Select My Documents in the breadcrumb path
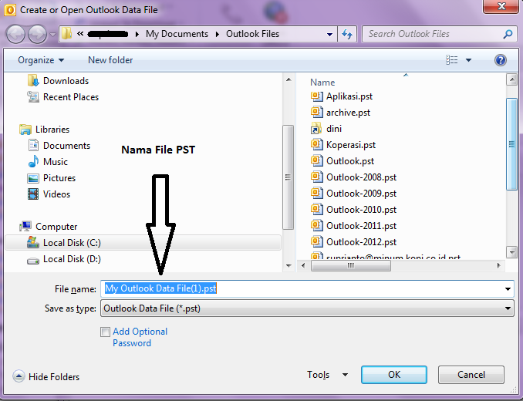The width and height of the screenshot is (523, 401). click(177, 34)
